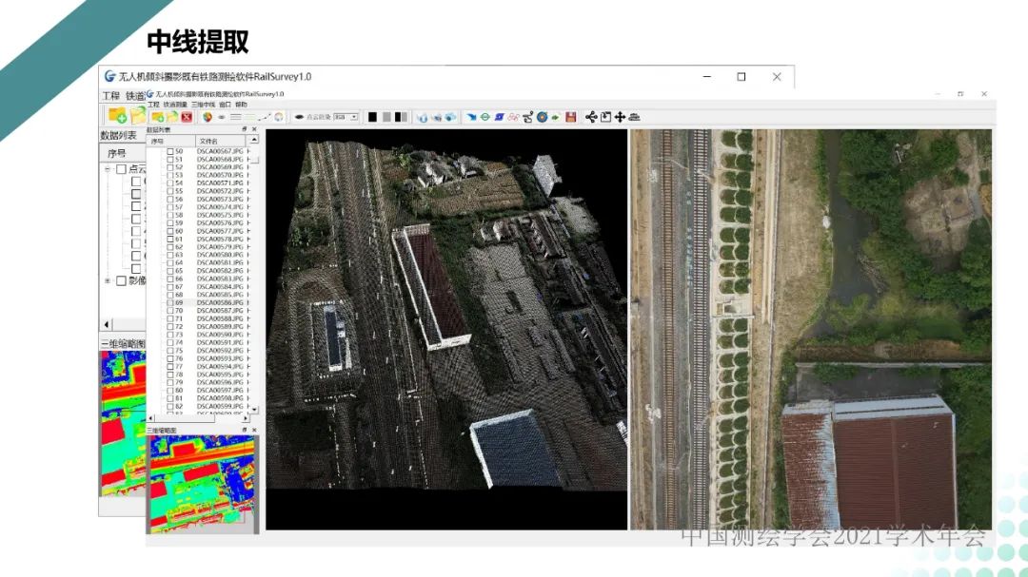Viewport: 1028px width, 577px height.
Task: Open the 铁道测量 menu
Action: (x=175, y=104)
